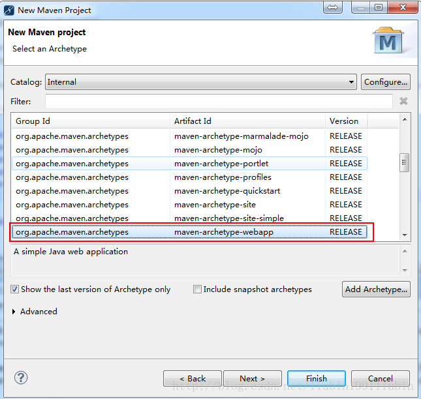Maximize the New Maven Project window
The height and width of the screenshot is (399, 421).
pos(379,7)
